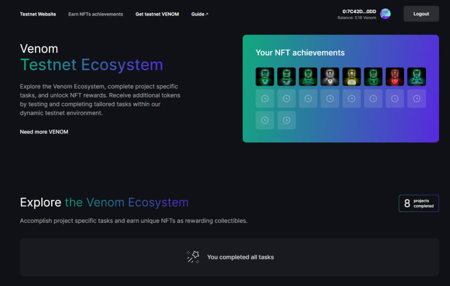Screen dimensions: 450x286
Task: Select the second green robot NFT
Action: click(x=286, y=77)
